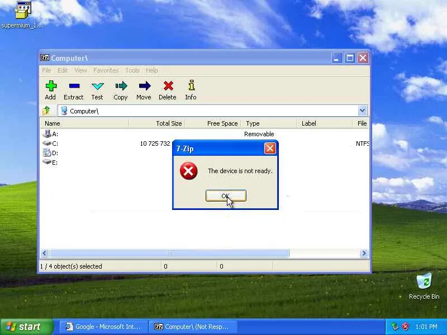
Task: Click the system clock 1:01 PM
Action: [426, 327]
